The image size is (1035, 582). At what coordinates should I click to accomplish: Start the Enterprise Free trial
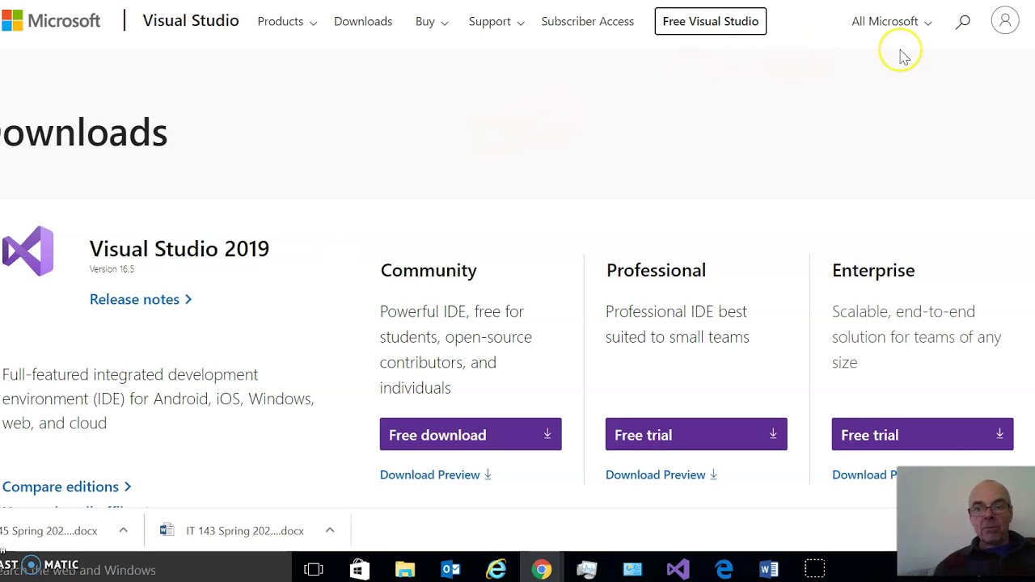click(x=923, y=435)
